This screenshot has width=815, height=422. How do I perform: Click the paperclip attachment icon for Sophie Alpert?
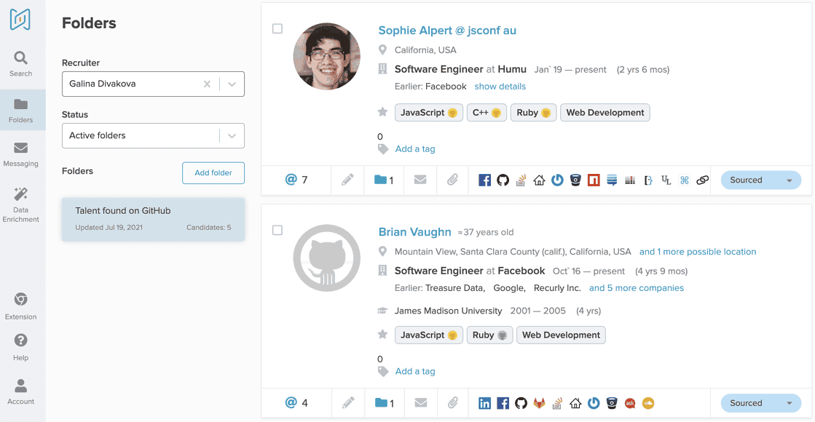click(x=452, y=180)
